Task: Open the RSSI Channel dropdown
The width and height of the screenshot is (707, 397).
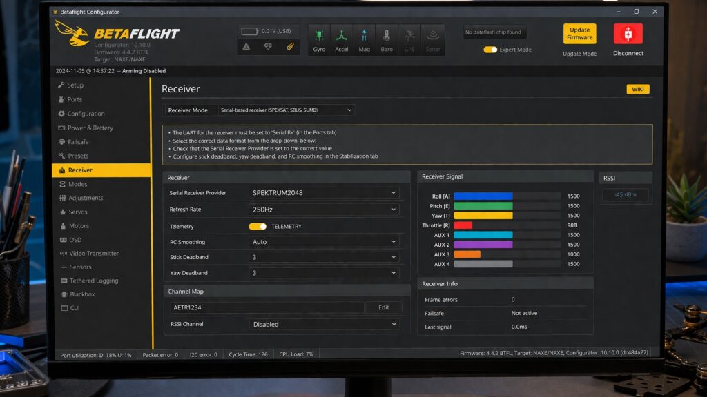Action: coord(324,324)
